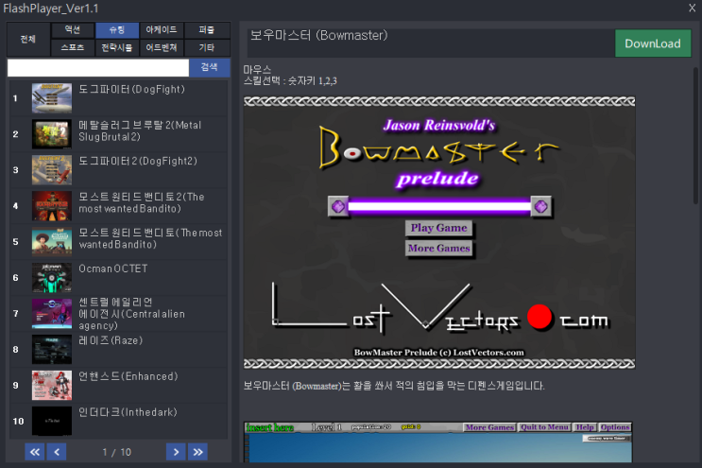Click Quit to Menu in lower game toolbar
Viewport: 702px width, 468px height.
[x=544, y=427]
